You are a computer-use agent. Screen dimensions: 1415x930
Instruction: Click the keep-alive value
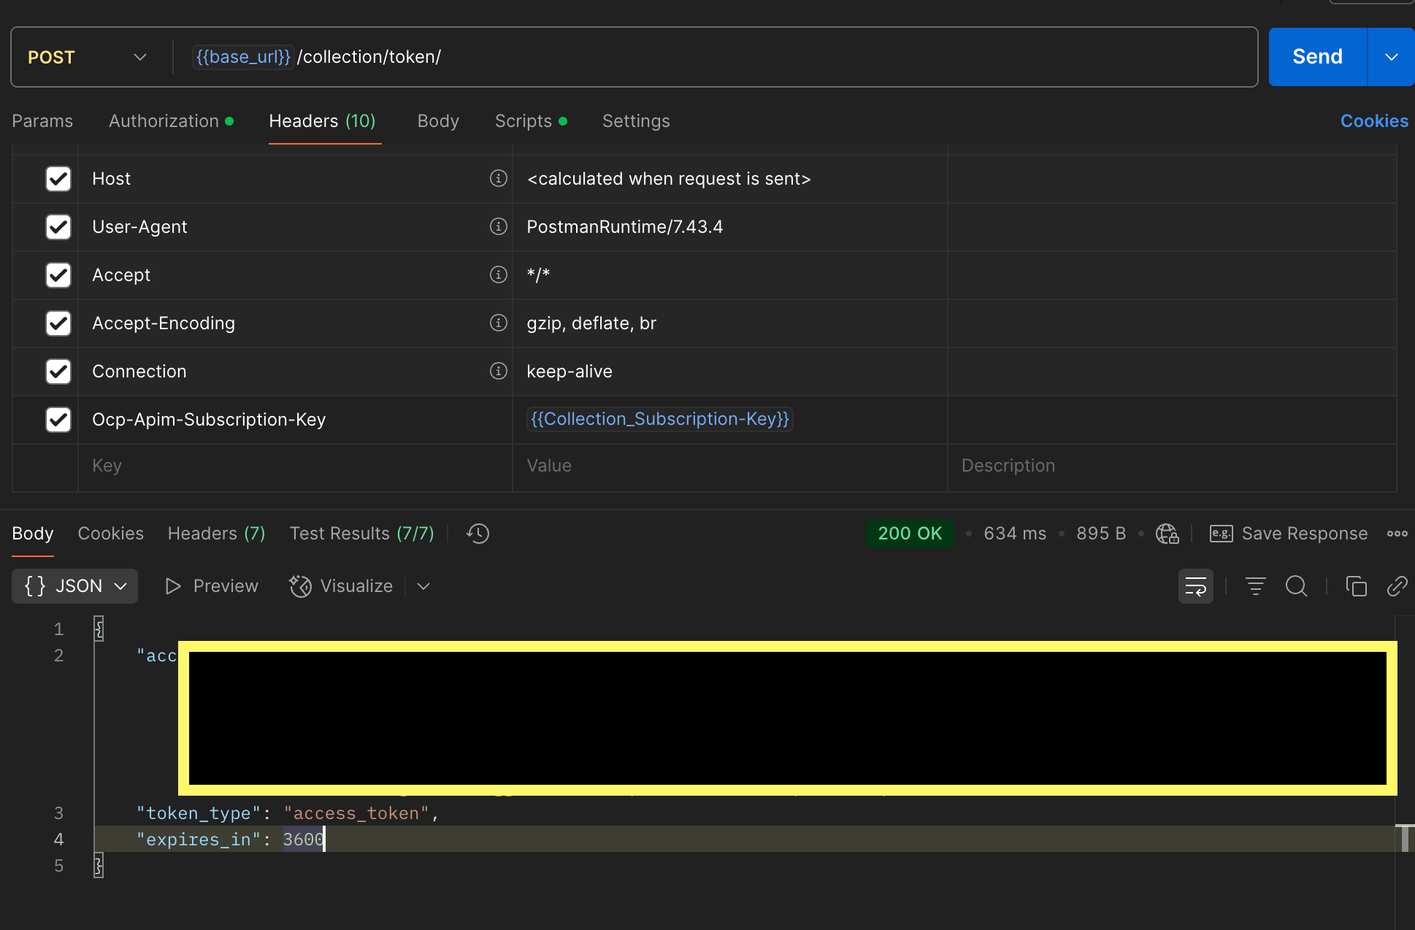point(570,372)
